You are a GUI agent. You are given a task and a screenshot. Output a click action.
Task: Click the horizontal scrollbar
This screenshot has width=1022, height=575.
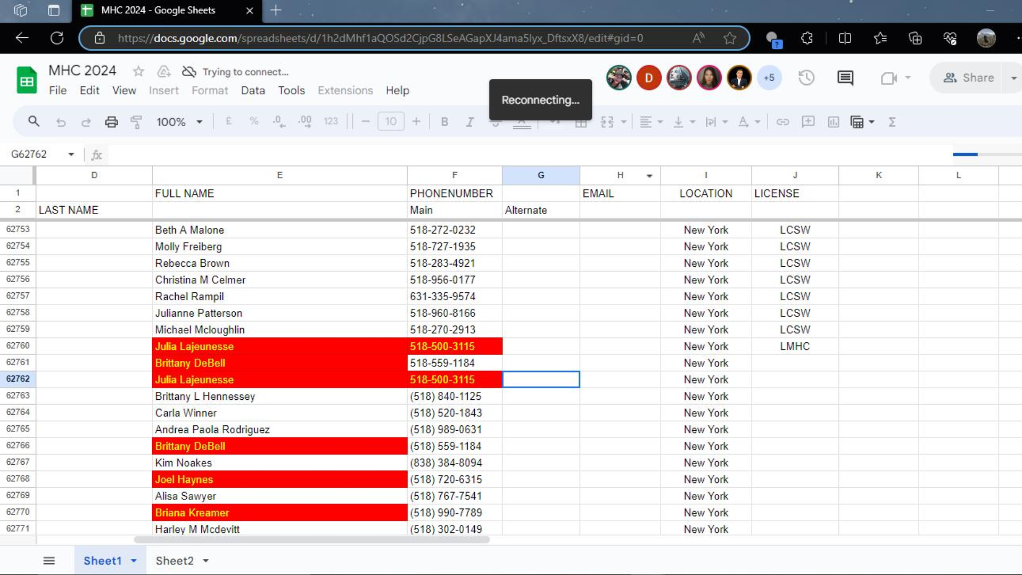point(312,540)
